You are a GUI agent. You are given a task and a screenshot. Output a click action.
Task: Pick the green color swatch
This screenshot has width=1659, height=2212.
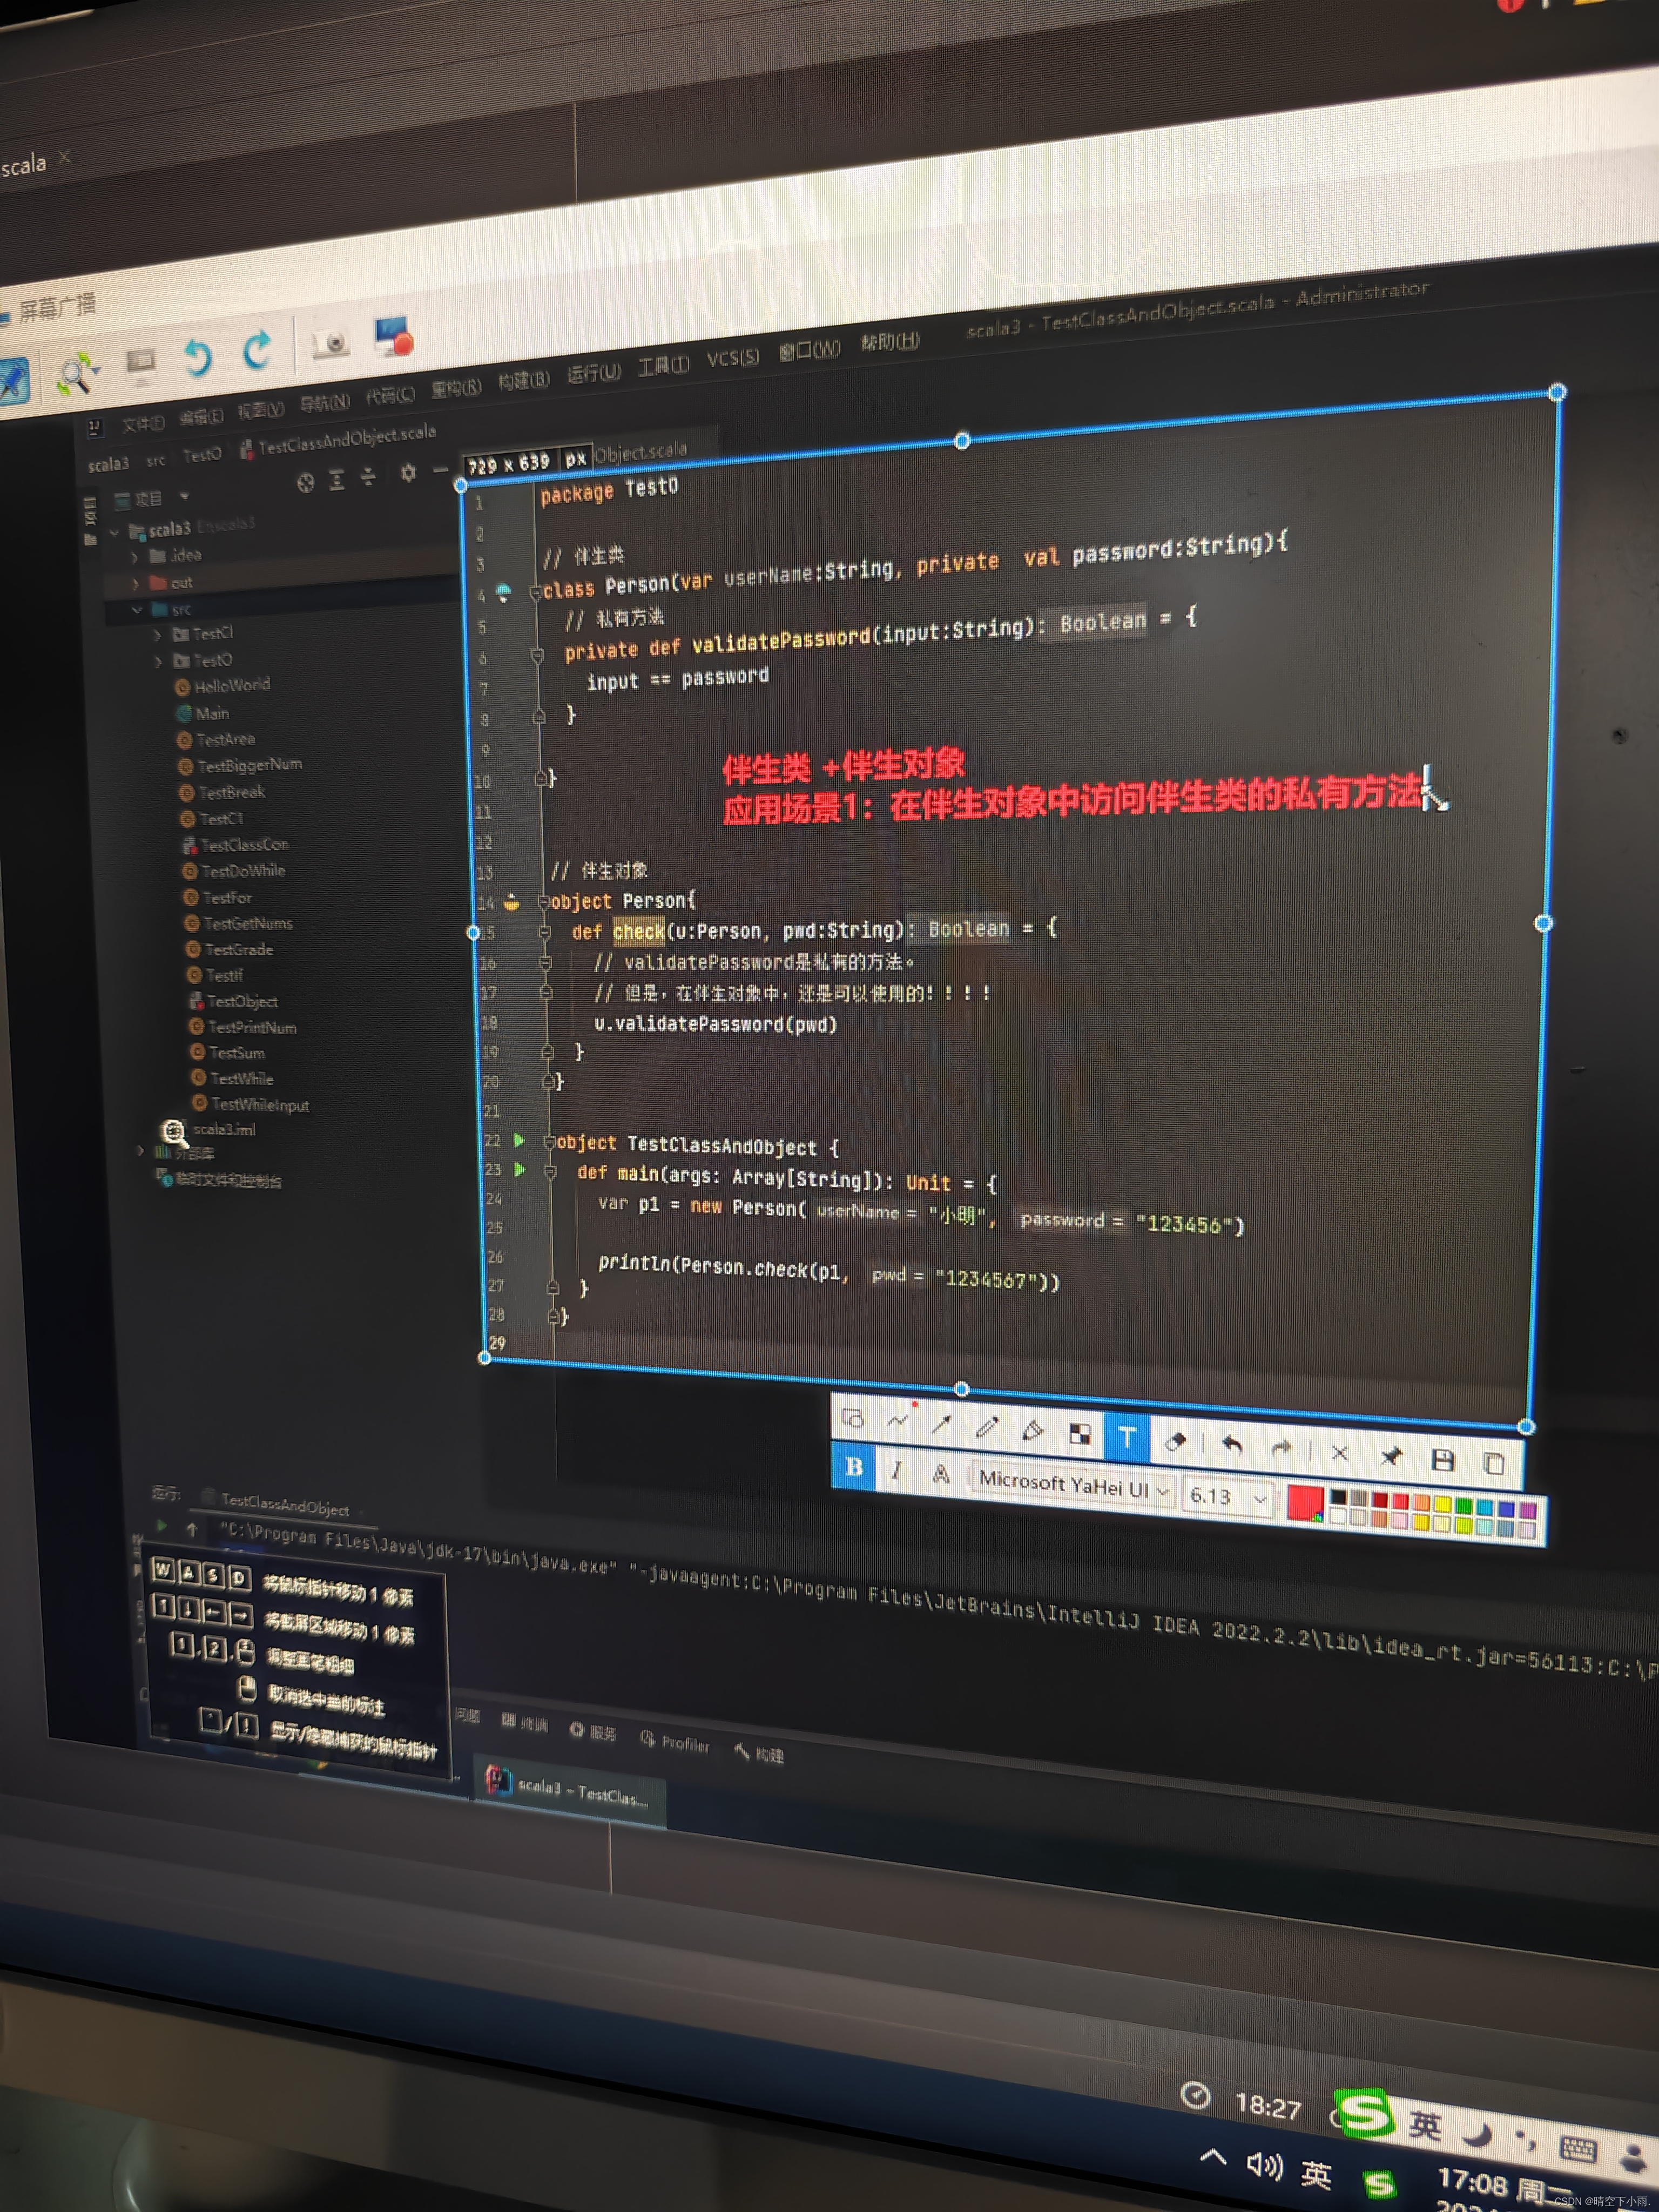point(1464,1506)
